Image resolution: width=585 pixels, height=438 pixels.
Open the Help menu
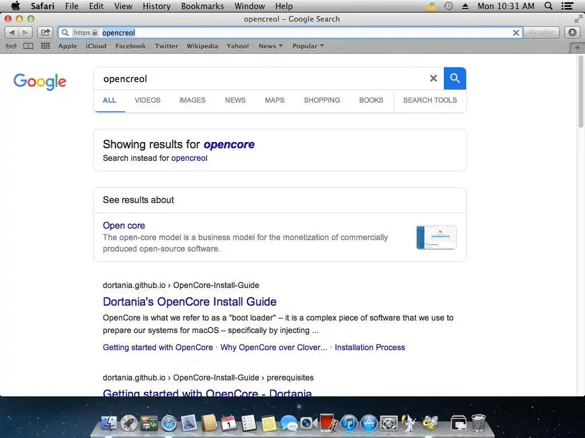(x=284, y=6)
